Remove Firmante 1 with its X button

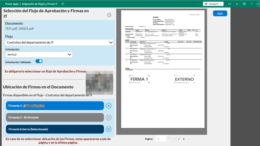click(x=109, y=106)
